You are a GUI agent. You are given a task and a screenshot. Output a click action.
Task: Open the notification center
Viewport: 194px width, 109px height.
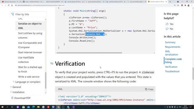pos(191,107)
